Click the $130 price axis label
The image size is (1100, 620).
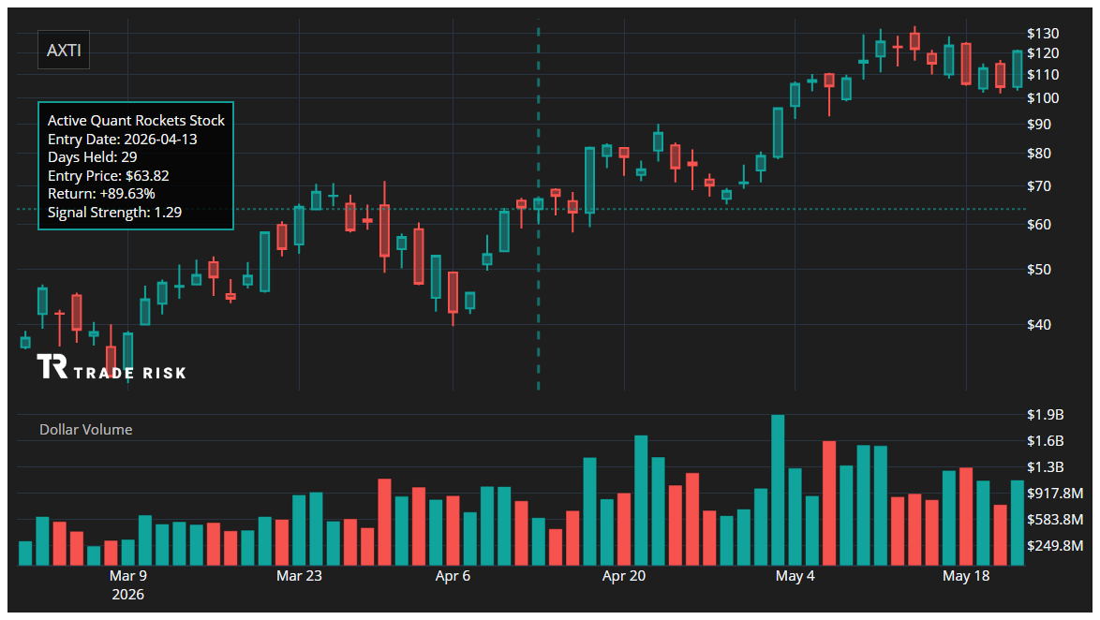point(1043,33)
